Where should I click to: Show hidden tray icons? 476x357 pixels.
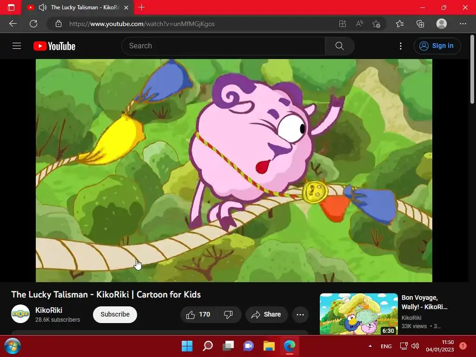pos(370,346)
